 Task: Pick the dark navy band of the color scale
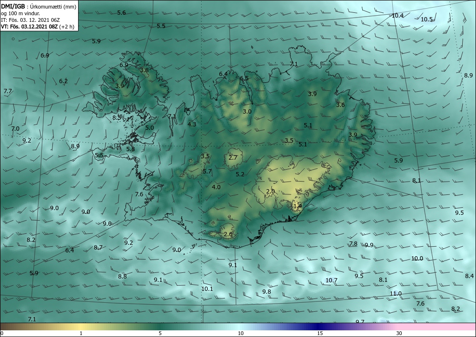click(317, 327)
